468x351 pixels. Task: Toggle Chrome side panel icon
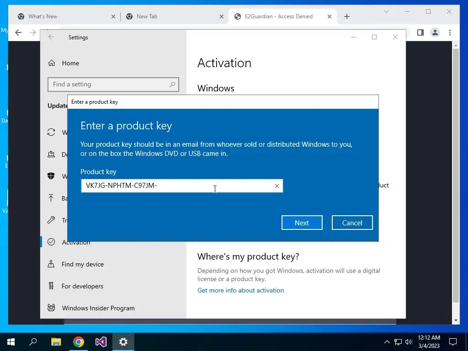(x=420, y=32)
